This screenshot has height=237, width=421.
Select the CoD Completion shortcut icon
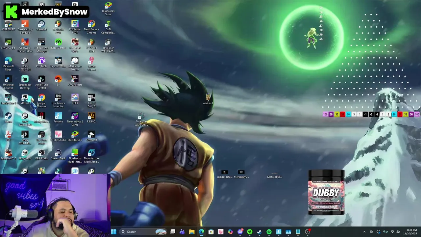coord(108,27)
